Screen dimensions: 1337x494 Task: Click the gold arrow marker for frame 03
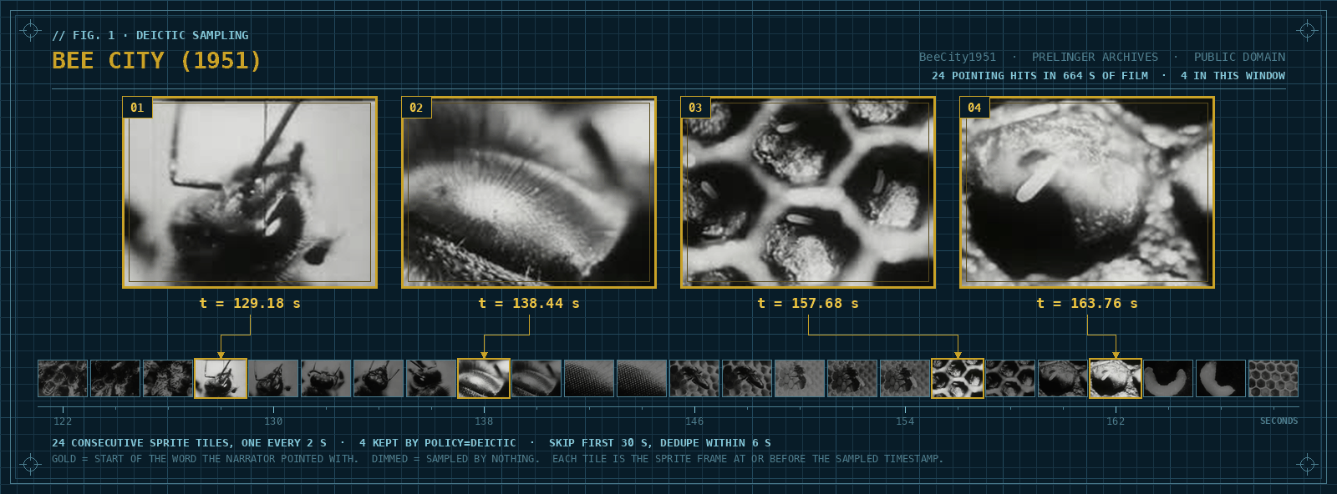(x=958, y=355)
